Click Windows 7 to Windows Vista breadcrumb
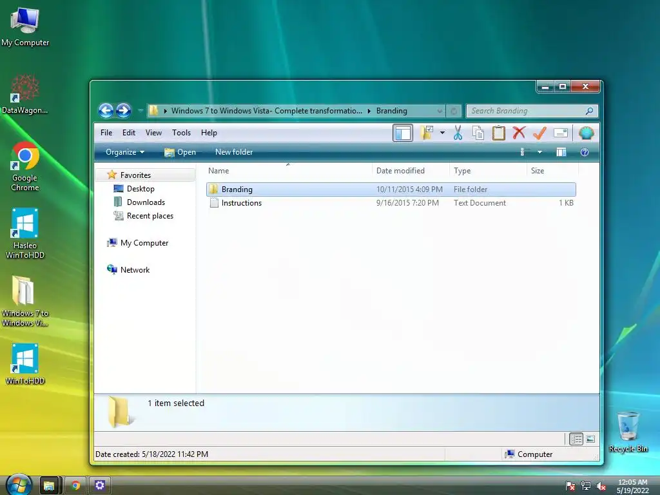Screen dimensions: 660x495 266,111
